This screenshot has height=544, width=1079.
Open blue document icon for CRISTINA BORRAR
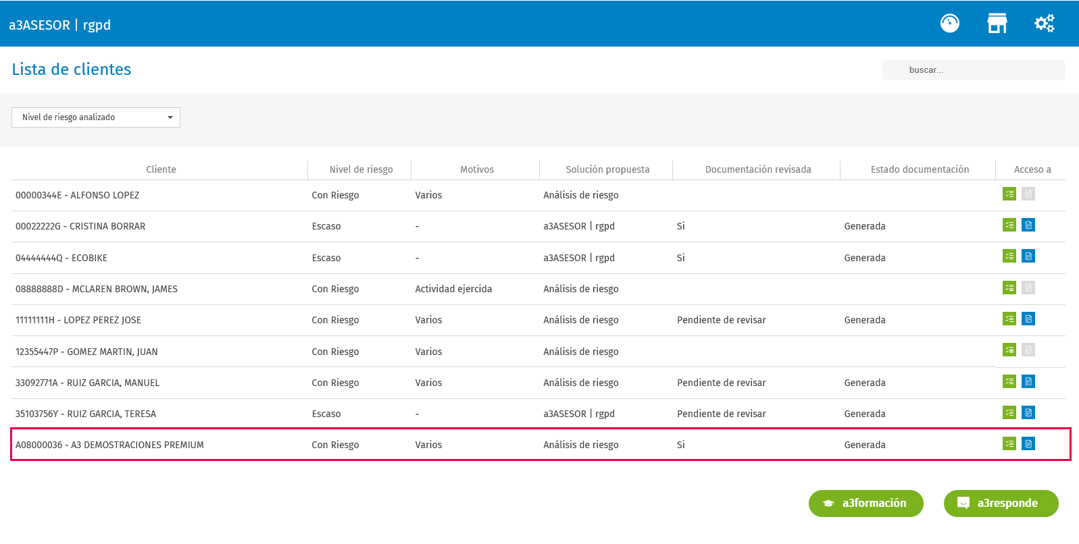click(1028, 225)
